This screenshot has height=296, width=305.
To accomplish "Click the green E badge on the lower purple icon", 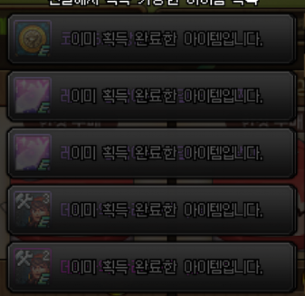I will [x=44, y=165].
